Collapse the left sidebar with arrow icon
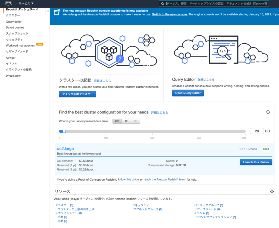Image resolution: width=279 pixels, height=228 pixels. click(x=48, y=11)
